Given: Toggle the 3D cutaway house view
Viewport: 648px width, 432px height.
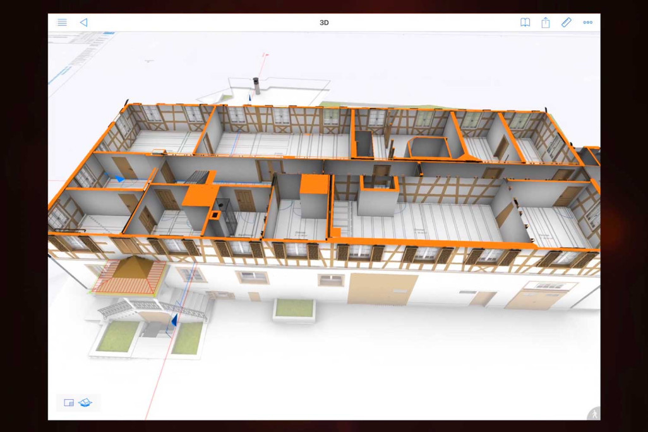Looking at the screenshot, I should click(x=86, y=402).
